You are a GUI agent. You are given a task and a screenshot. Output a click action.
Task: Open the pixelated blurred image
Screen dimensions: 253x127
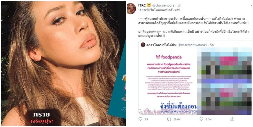pyautogui.click(x=224, y=81)
